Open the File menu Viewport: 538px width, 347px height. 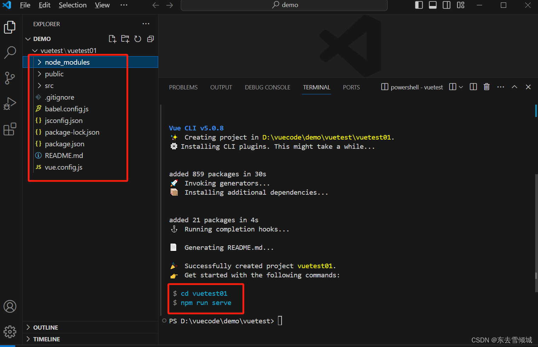point(25,5)
